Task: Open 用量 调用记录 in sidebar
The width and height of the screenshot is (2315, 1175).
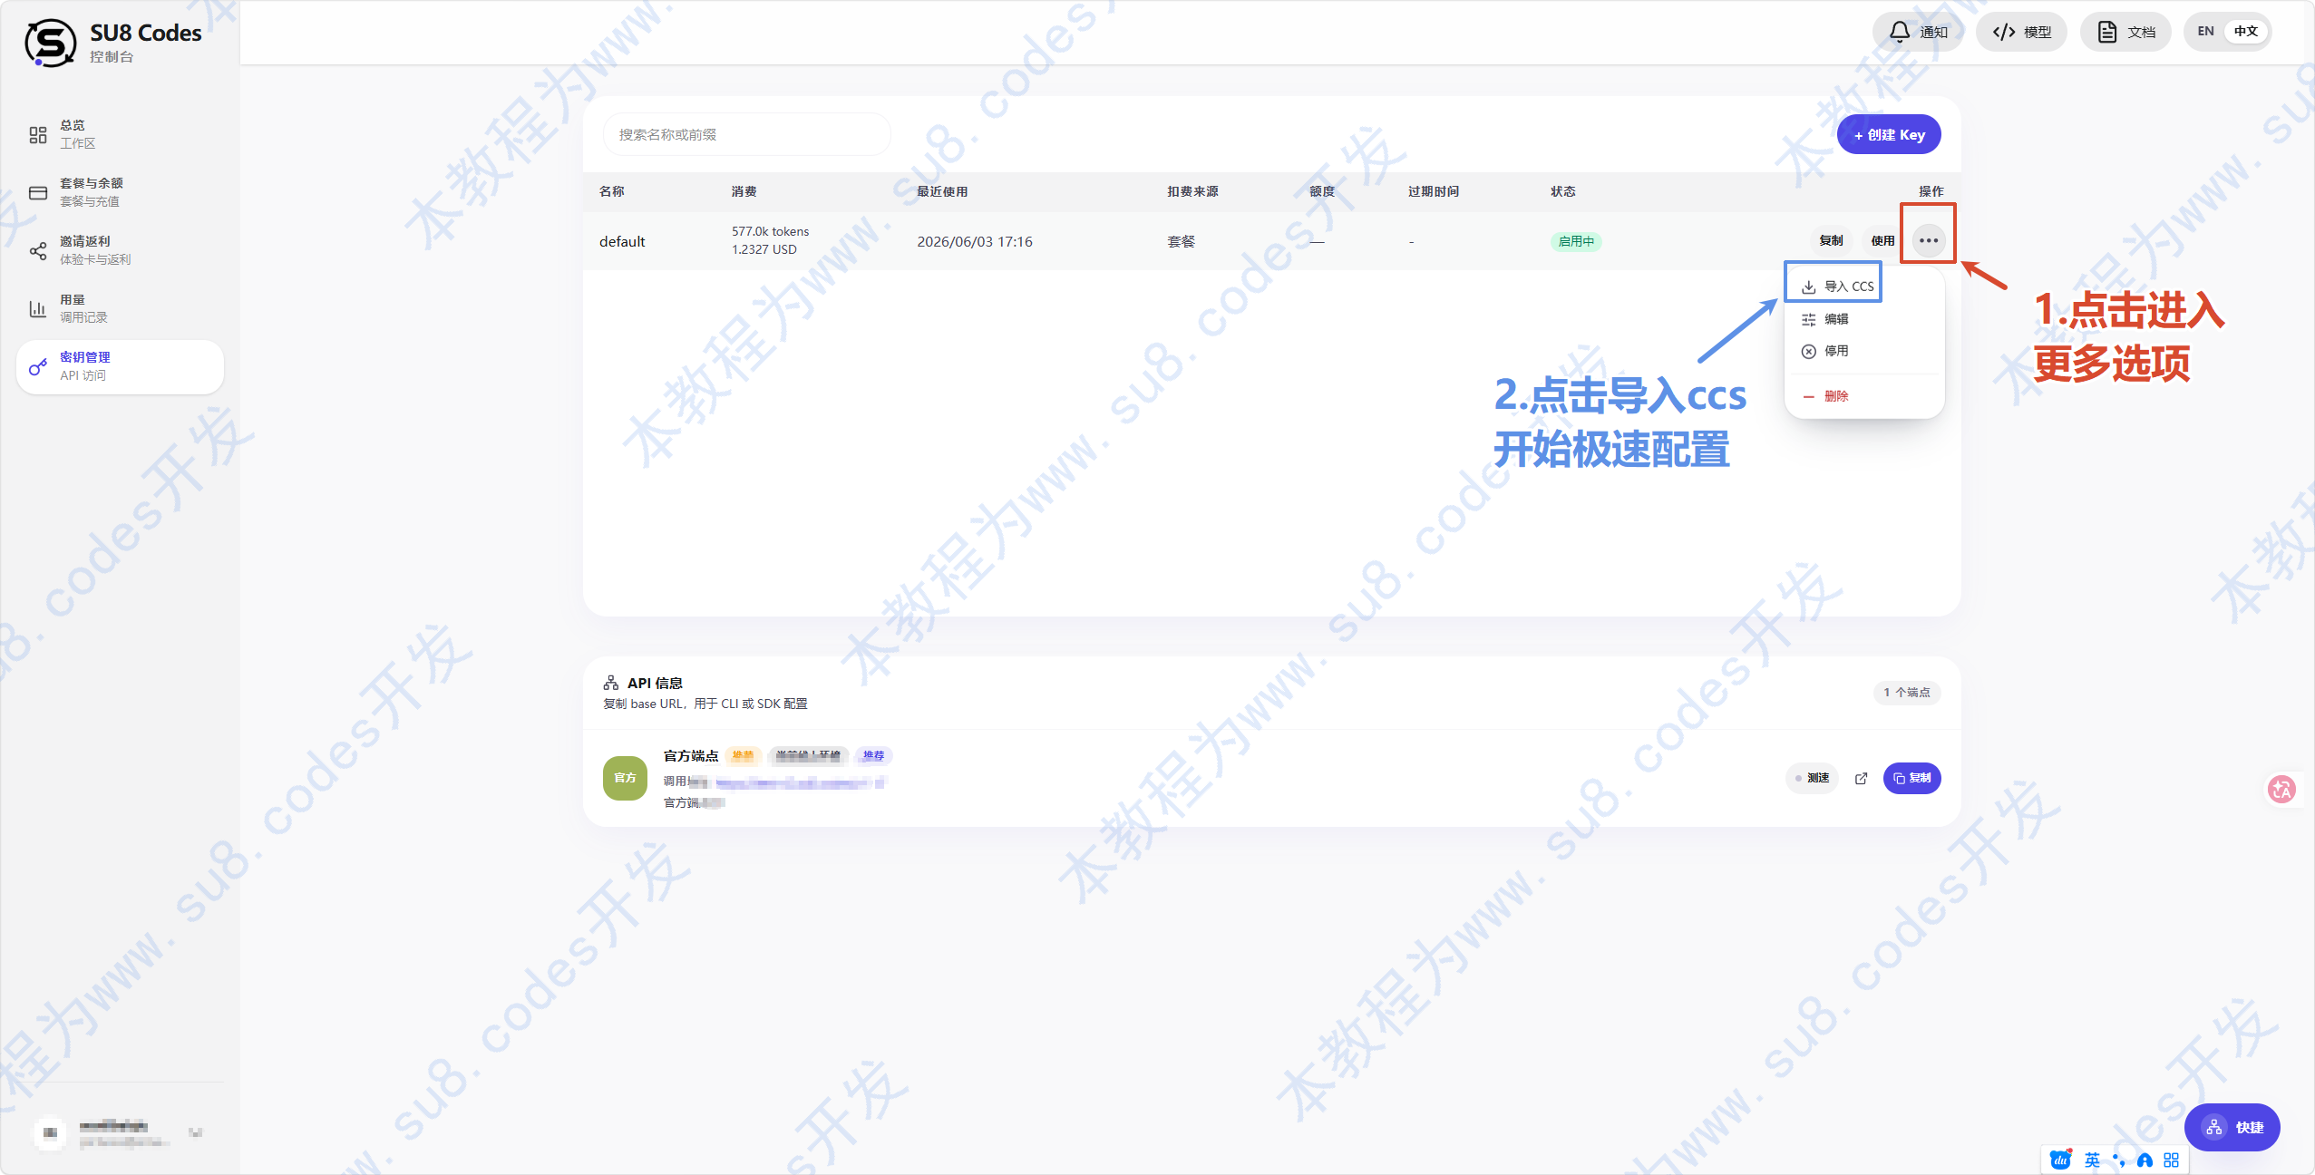Action: (120, 308)
